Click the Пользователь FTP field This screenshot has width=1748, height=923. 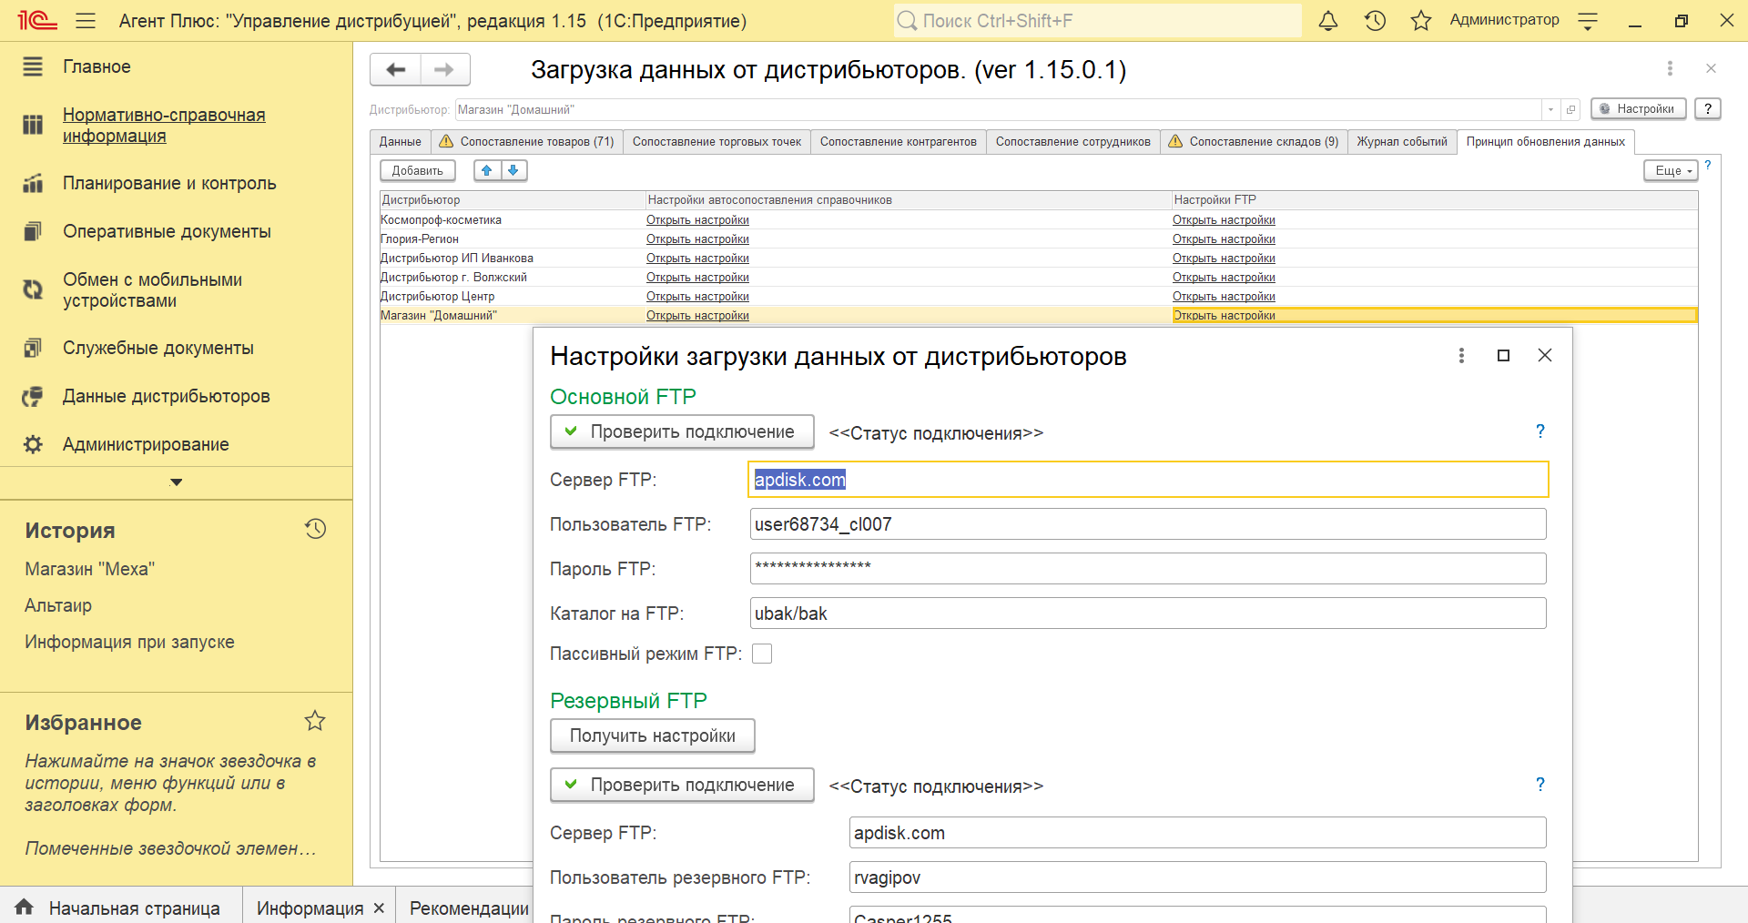tap(1148, 524)
